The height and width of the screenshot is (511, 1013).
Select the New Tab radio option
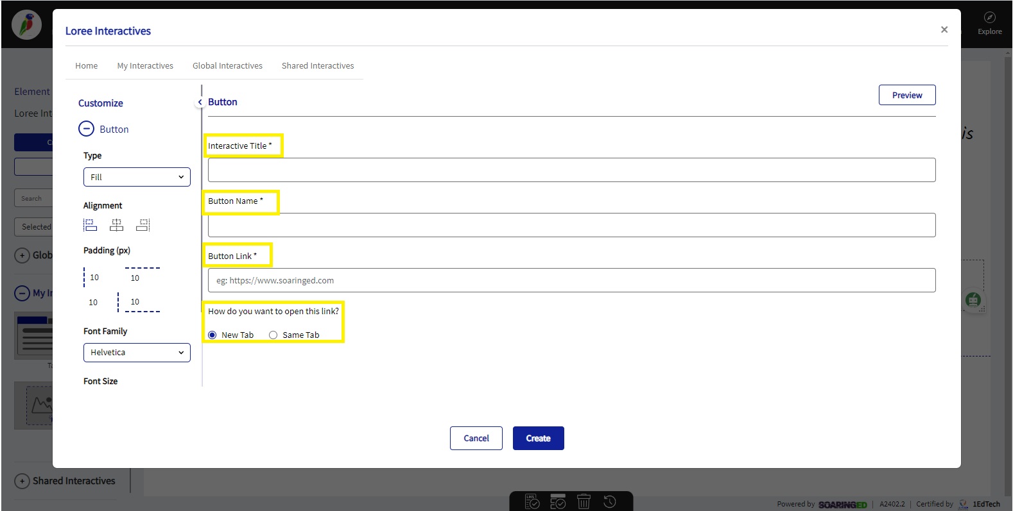pos(212,335)
